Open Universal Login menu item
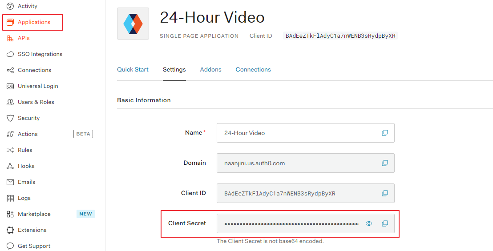 pyautogui.click(x=38, y=86)
